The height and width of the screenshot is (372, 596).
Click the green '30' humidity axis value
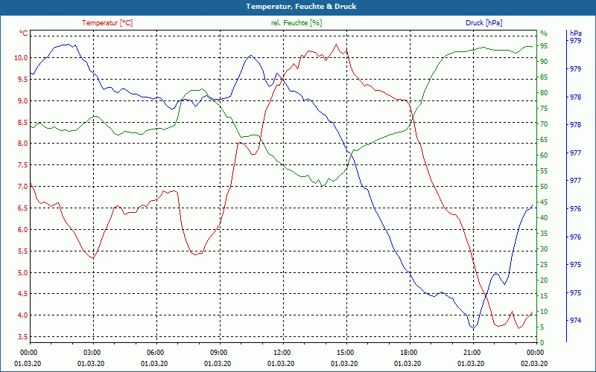pyautogui.click(x=544, y=249)
